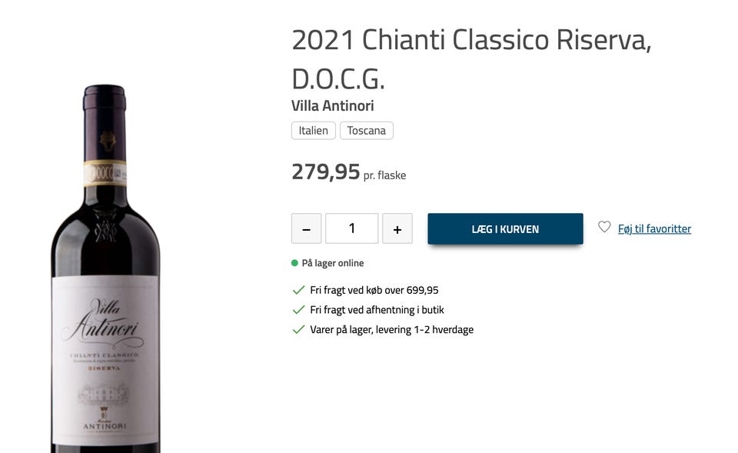The image size is (738, 453).
Task: Open the wine bottle product image
Action: click(x=105, y=269)
